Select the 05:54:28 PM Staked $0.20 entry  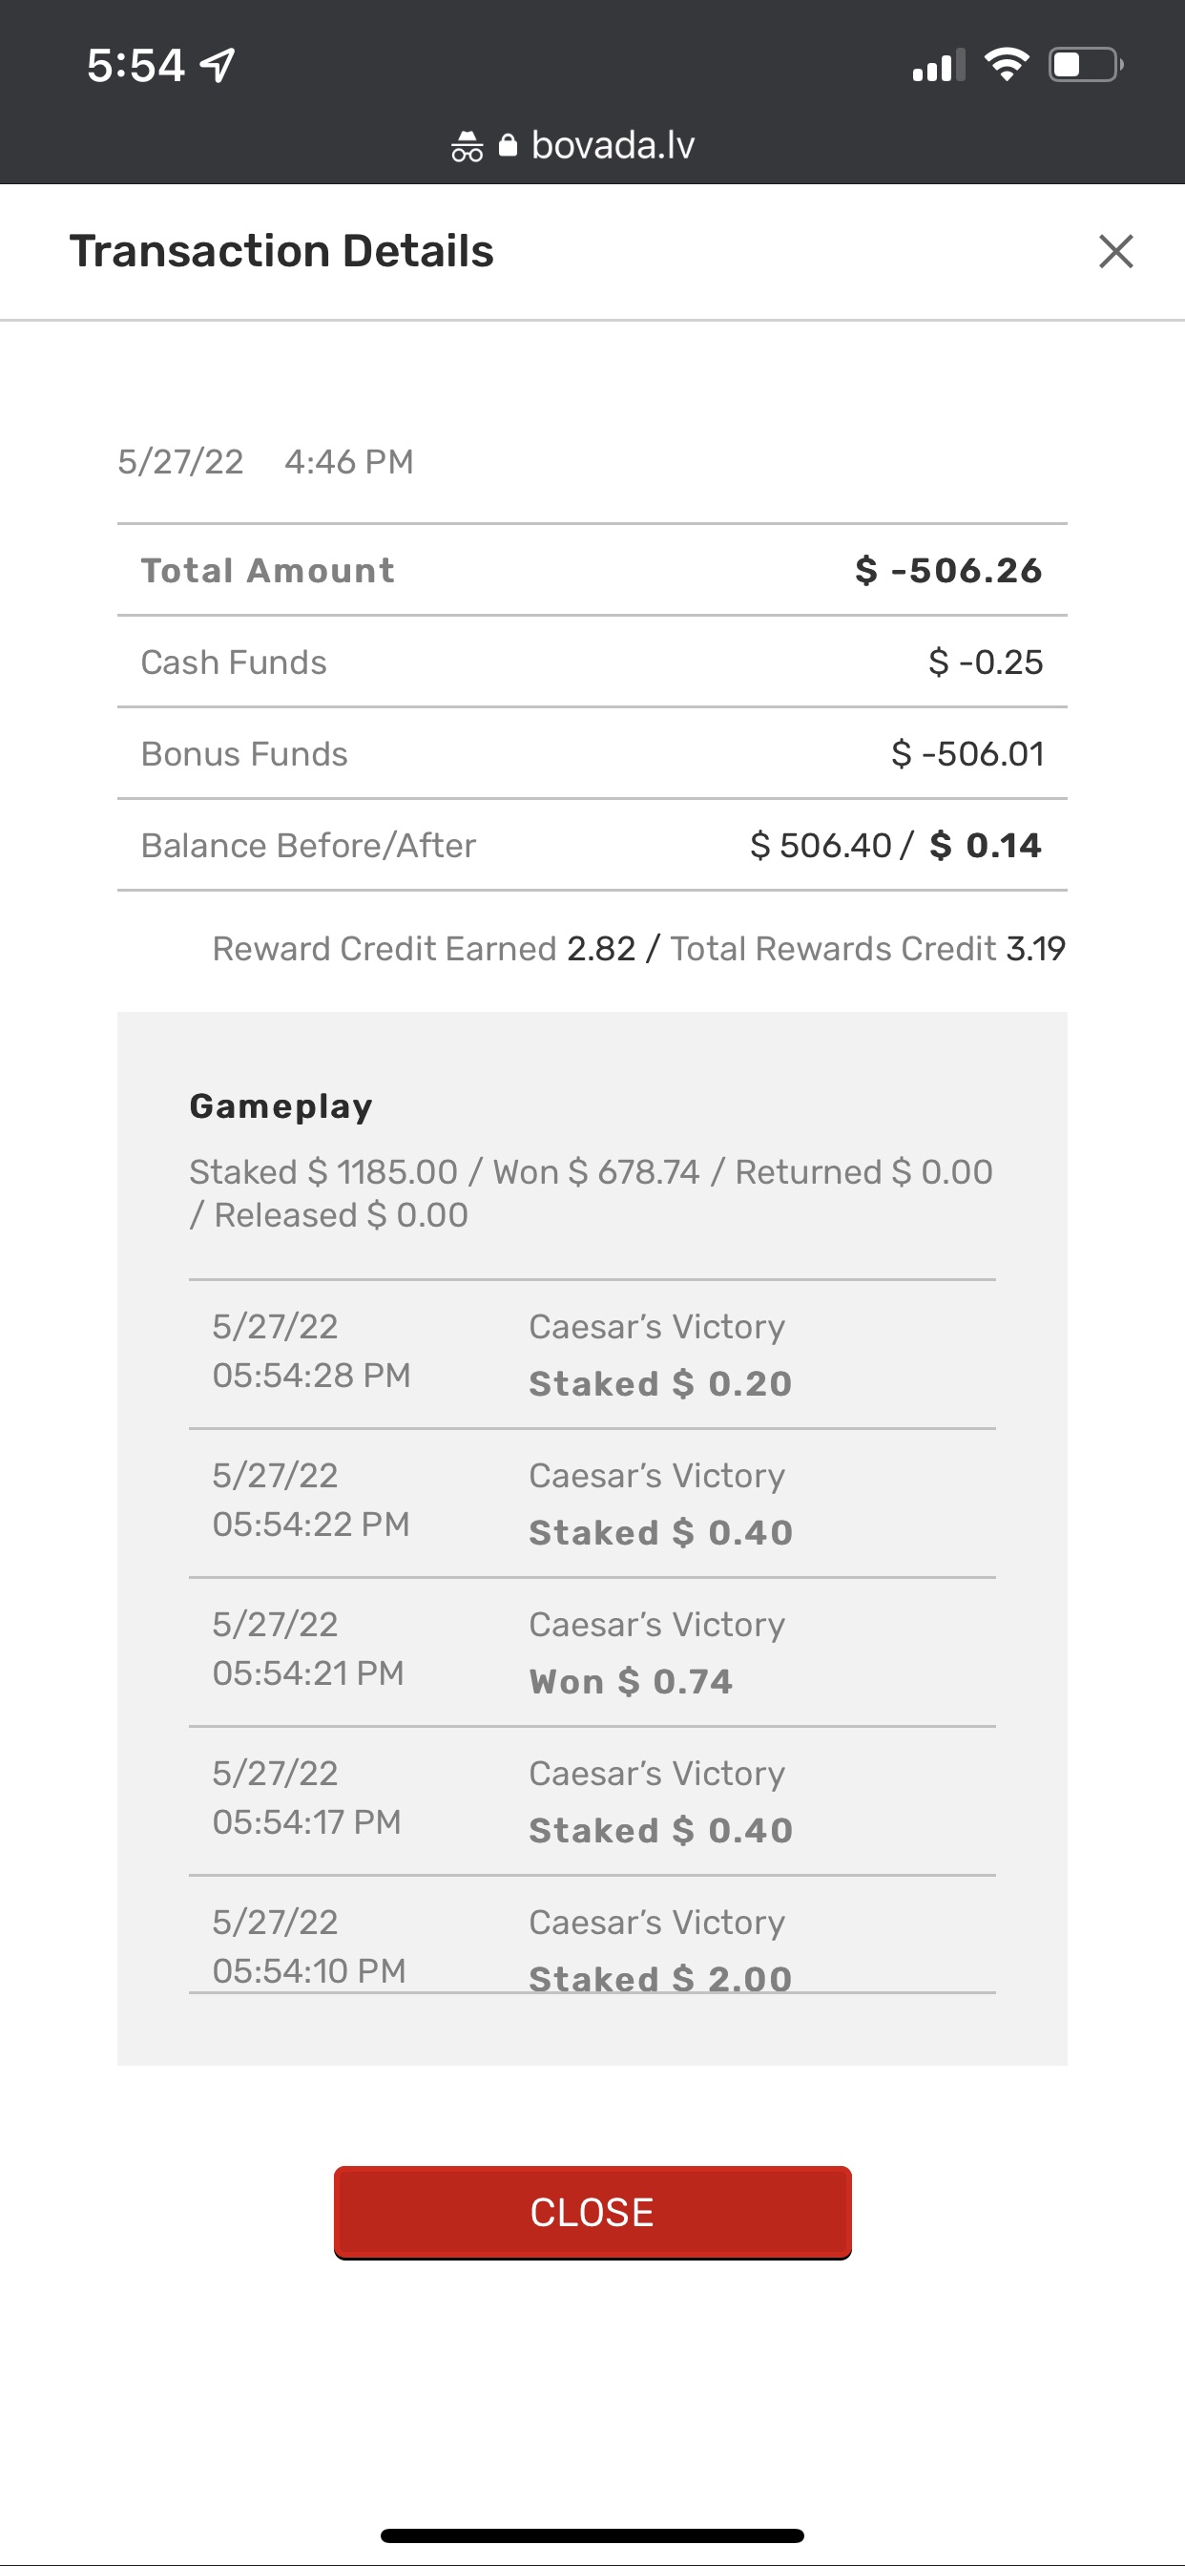point(592,1355)
